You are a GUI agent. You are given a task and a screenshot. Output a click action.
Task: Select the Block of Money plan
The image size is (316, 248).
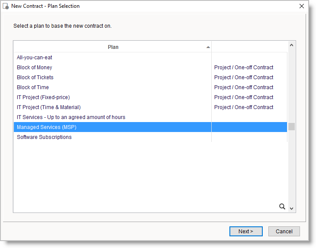point(35,68)
